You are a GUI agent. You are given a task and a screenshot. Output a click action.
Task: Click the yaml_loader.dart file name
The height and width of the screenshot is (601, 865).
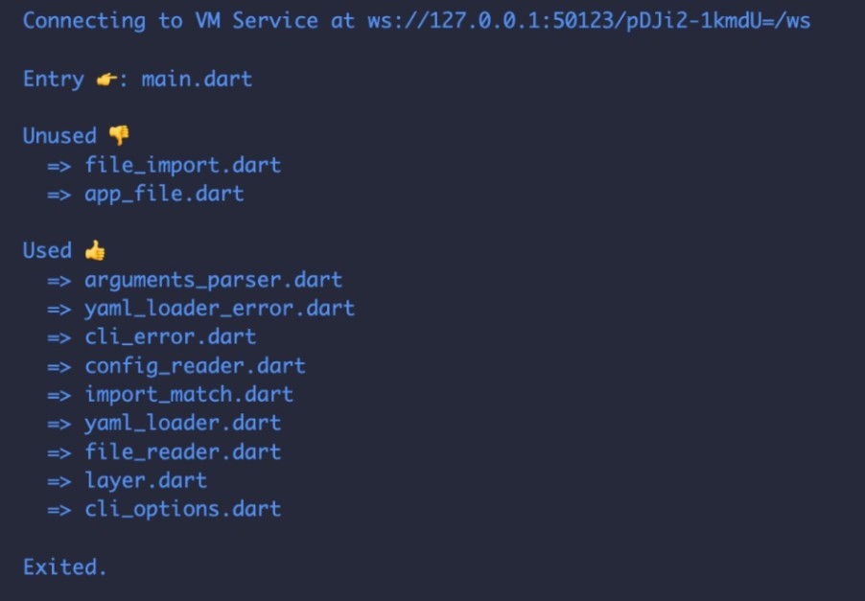pos(182,423)
